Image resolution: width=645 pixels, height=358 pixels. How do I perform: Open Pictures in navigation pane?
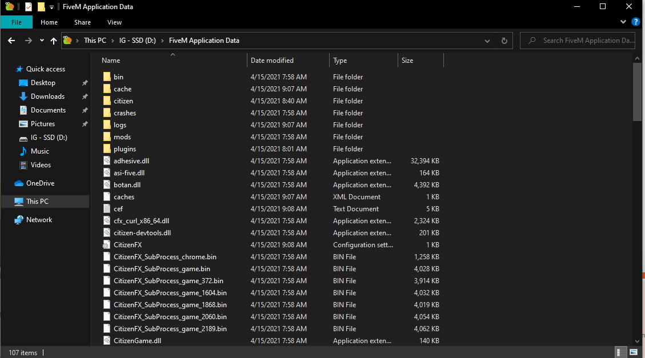(x=42, y=124)
